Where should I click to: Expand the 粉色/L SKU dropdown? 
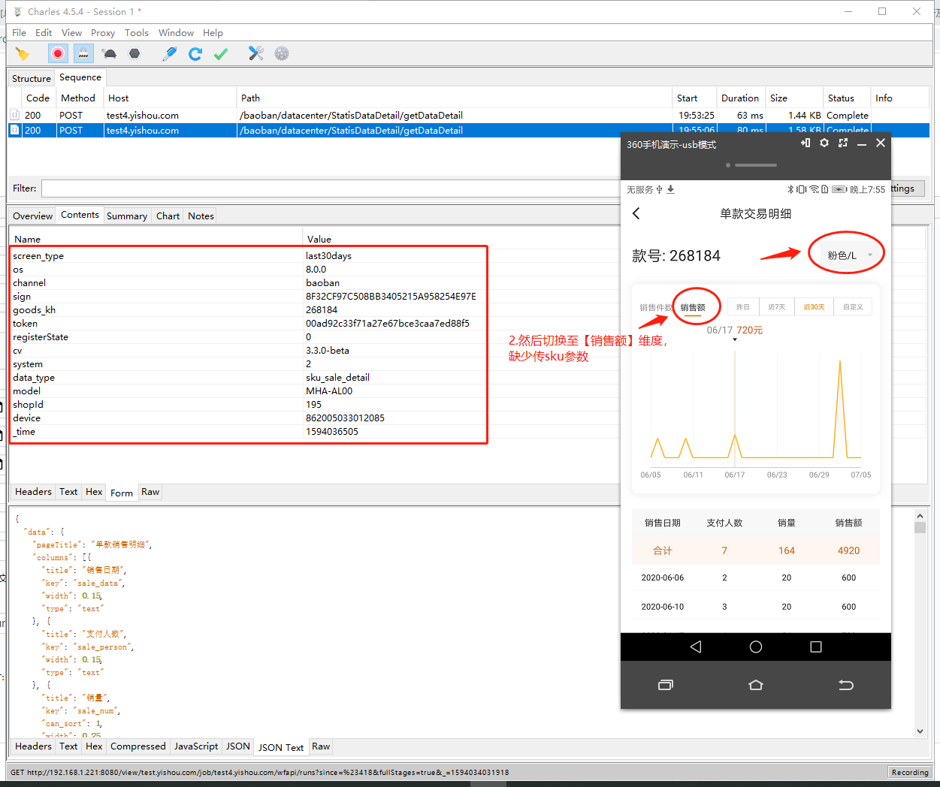[848, 255]
